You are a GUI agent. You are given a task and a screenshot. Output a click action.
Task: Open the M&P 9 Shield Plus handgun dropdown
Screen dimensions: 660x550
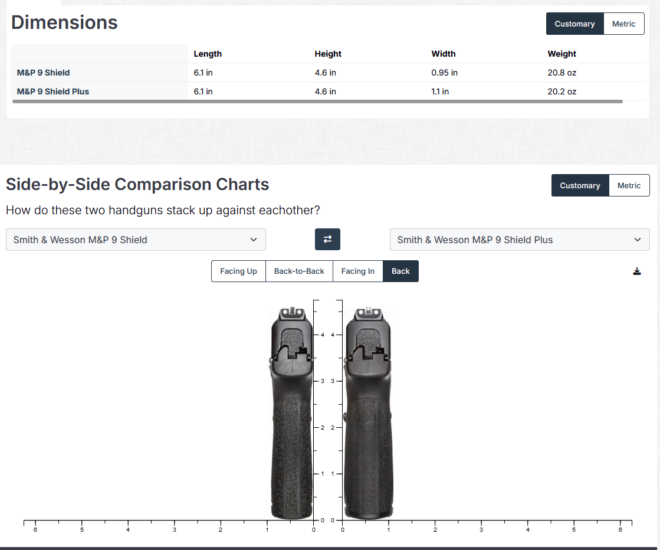click(x=520, y=240)
